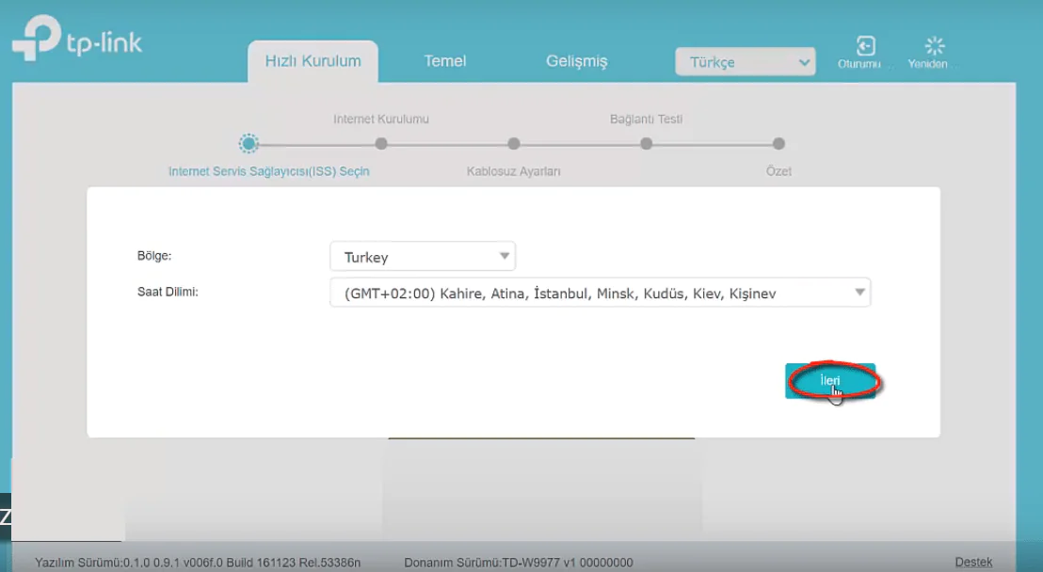Viewport: 1043px width, 572px height.
Task: Expand the Saat Dilimi time zone dropdown
Action: [x=600, y=293]
